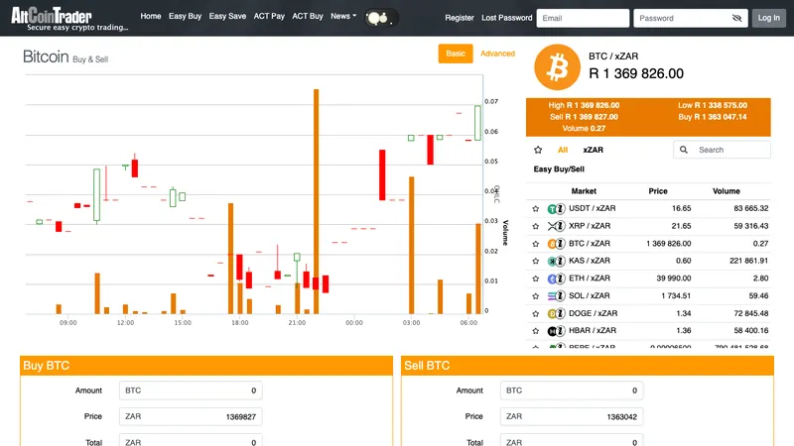Image resolution: width=794 pixels, height=446 pixels.
Task: Favorite the KAS / xZAR market star
Action: pos(536,261)
